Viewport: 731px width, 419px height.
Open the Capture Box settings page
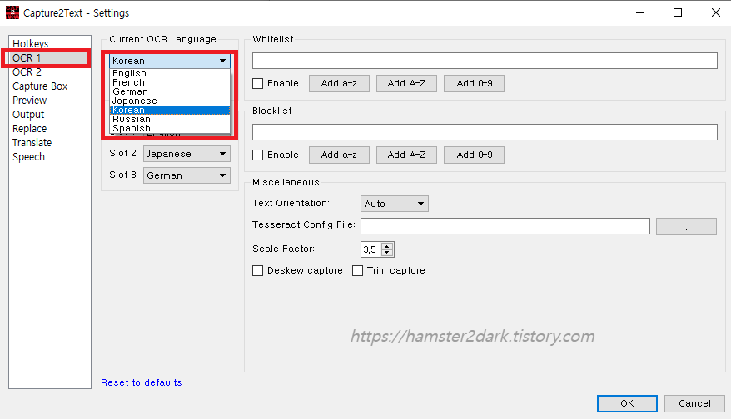coord(40,86)
